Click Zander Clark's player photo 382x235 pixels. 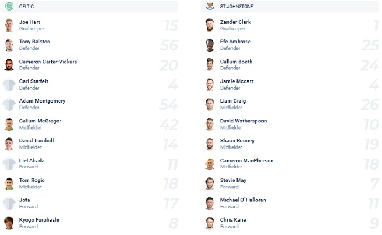coord(210,25)
